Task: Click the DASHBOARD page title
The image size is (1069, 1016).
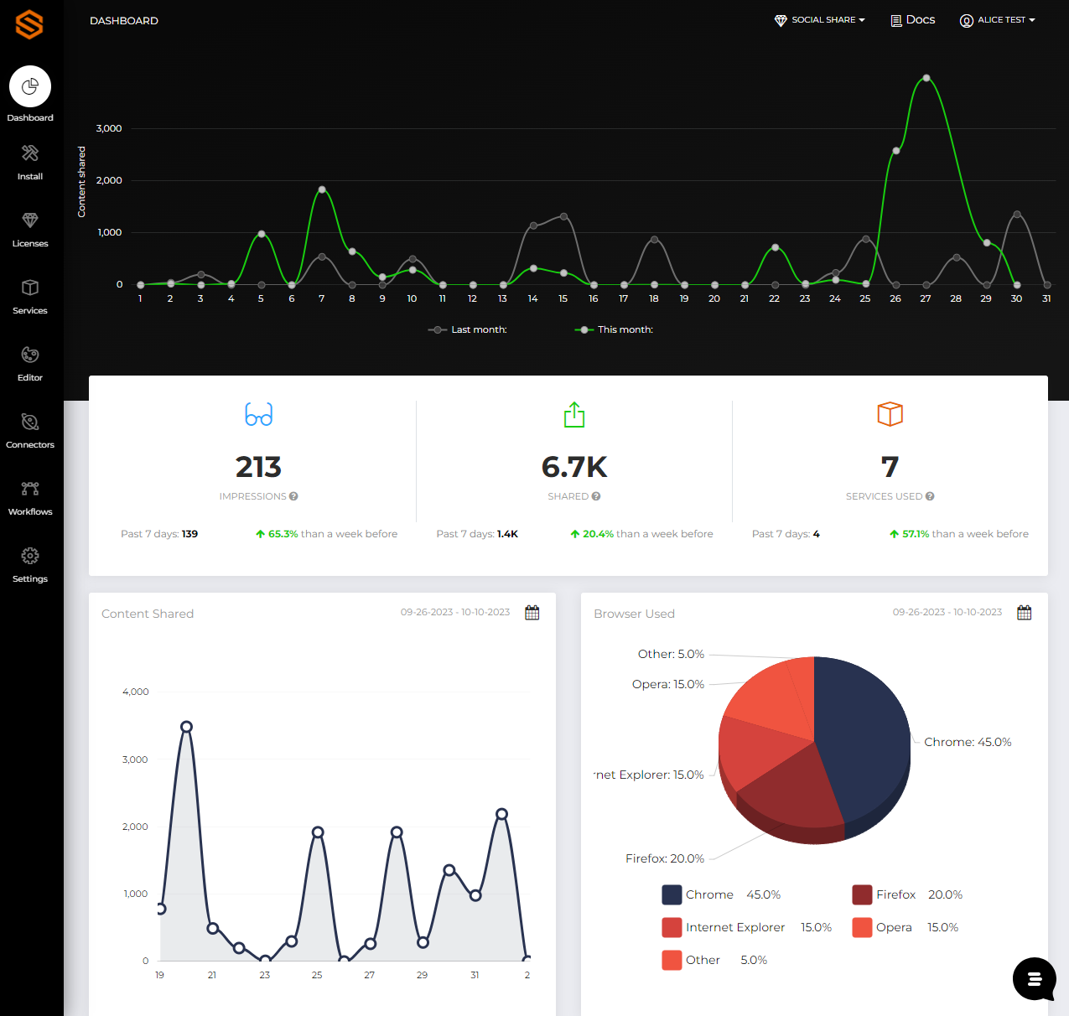Action: click(x=124, y=21)
